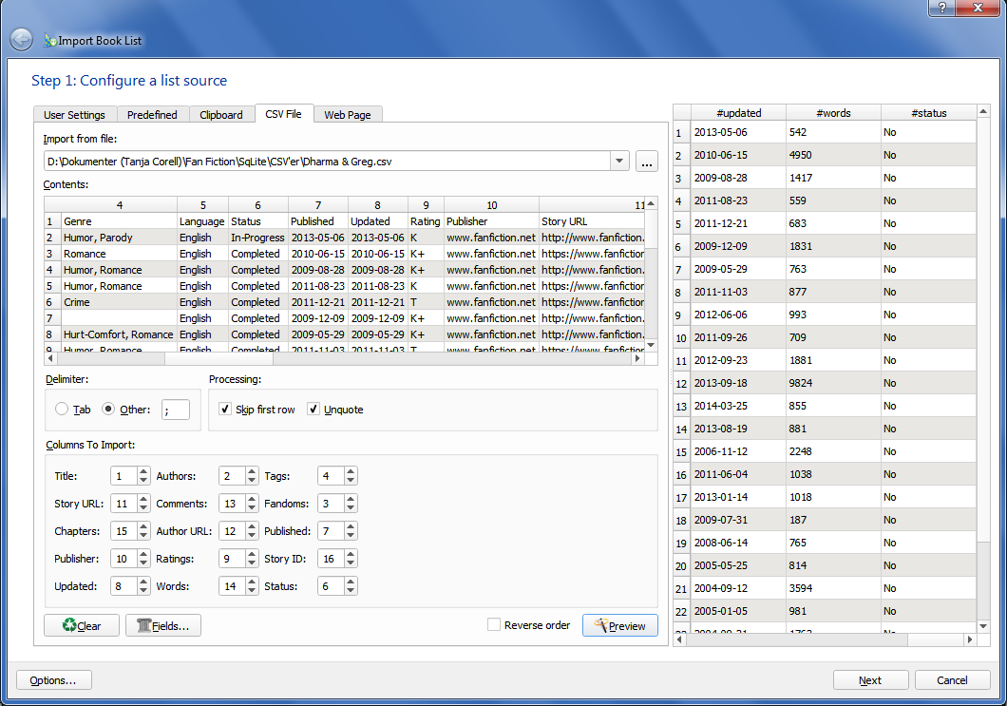Switch to the User Settings tab
This screenshot has width=1007, height=706.
[x=74, y=114]
